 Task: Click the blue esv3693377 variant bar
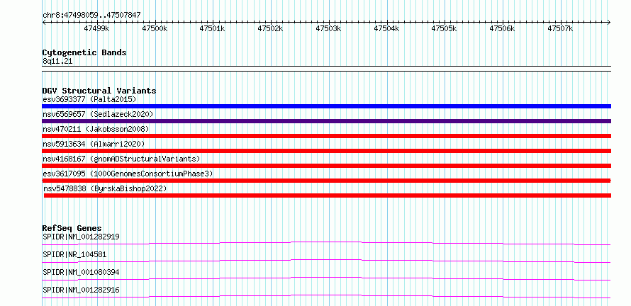(326, 106)
